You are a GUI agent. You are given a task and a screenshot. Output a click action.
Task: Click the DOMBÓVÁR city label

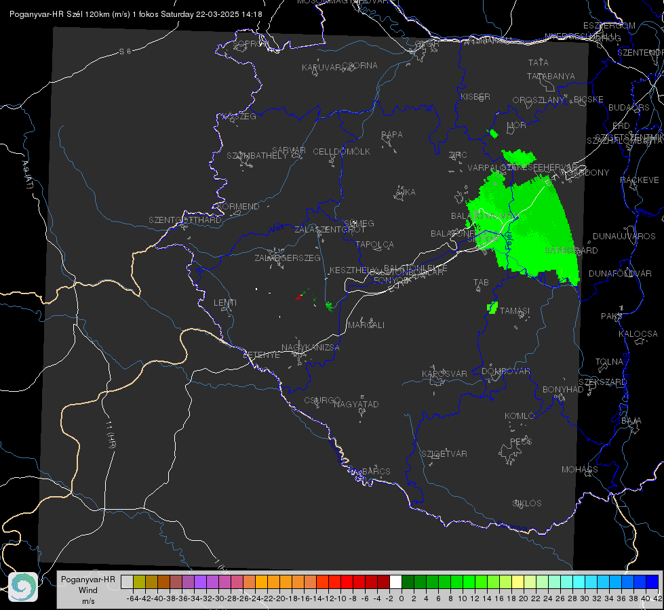pos(505,371)
